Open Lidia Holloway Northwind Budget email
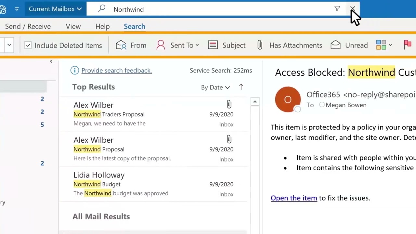This screenshot has height=234, width=416. [153, 184]
